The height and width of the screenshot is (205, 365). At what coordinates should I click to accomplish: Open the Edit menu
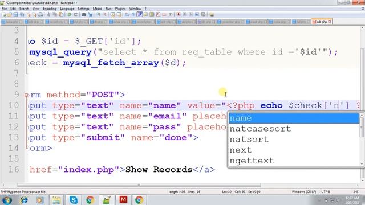[13, 9]
